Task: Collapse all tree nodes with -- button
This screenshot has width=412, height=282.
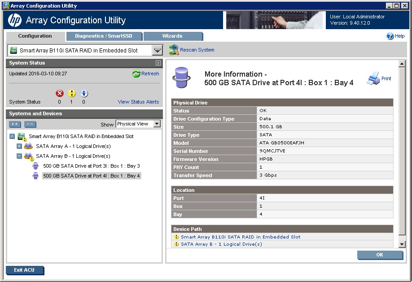Action: (30, 124)
